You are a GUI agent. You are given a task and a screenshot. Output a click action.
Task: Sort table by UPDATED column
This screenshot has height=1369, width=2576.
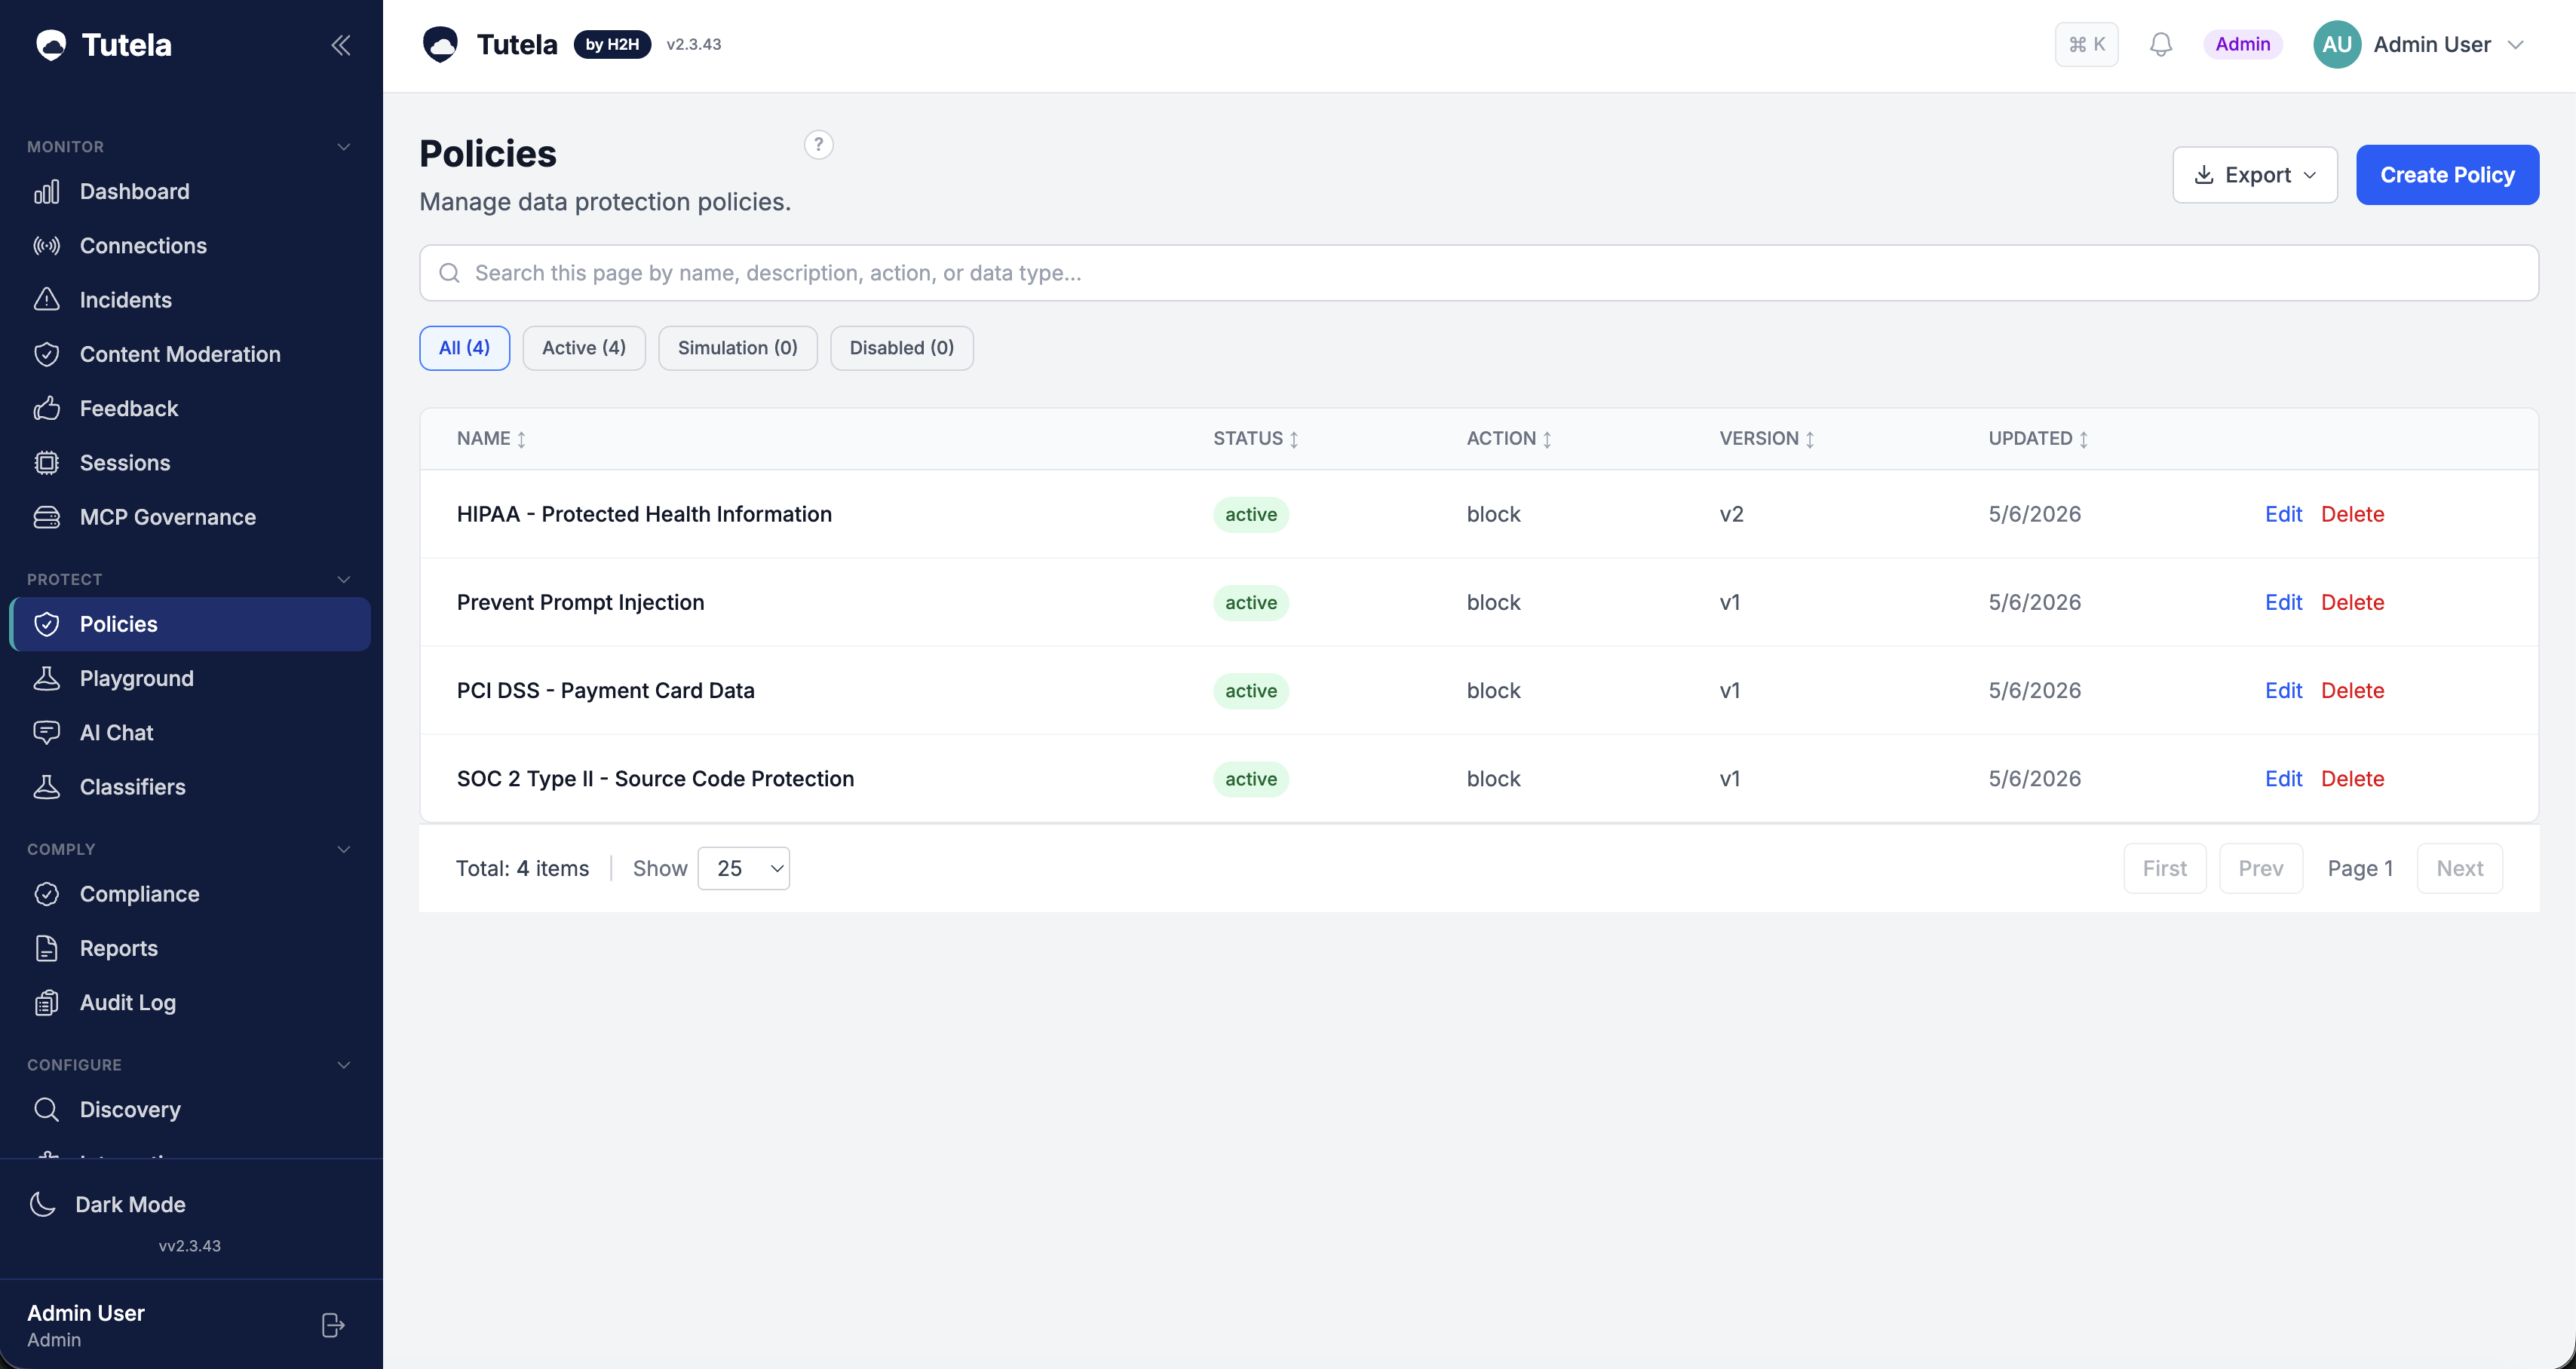pos(2038,439)
